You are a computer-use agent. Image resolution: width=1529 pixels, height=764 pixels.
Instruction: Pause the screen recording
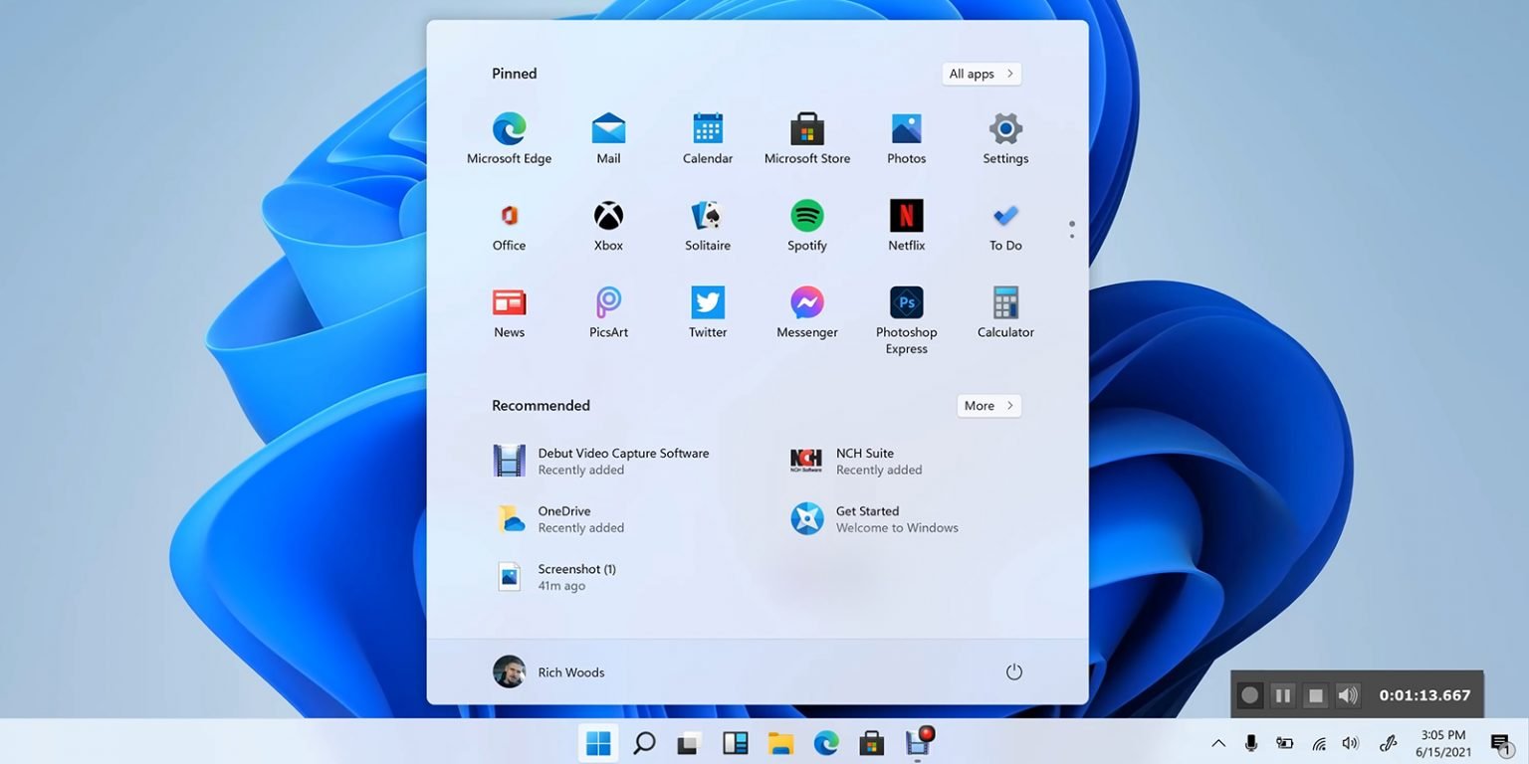pyautogui.click(x=1282, y=694)
